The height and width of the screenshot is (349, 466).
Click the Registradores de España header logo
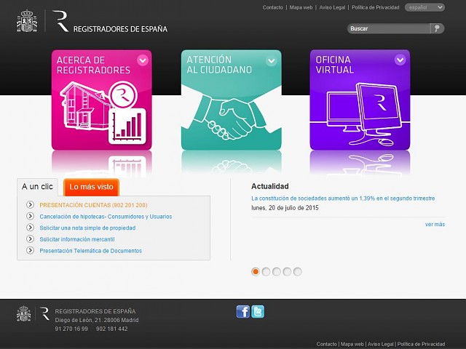coord(110,21)
